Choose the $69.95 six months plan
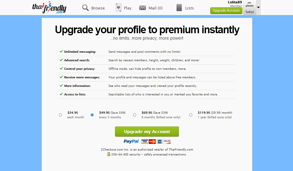Viewport: 293px width, 171px height. pyautogui.click(x=135, y=115)
